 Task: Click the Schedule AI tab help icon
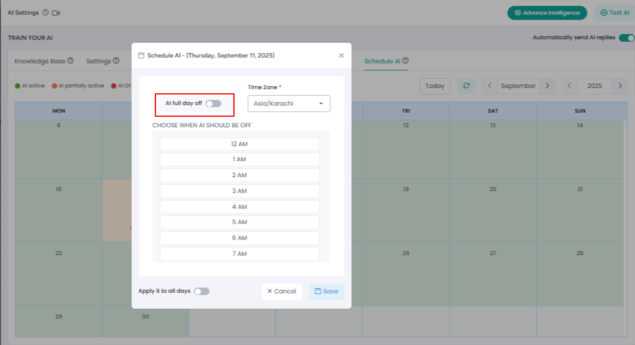point(405,61)
